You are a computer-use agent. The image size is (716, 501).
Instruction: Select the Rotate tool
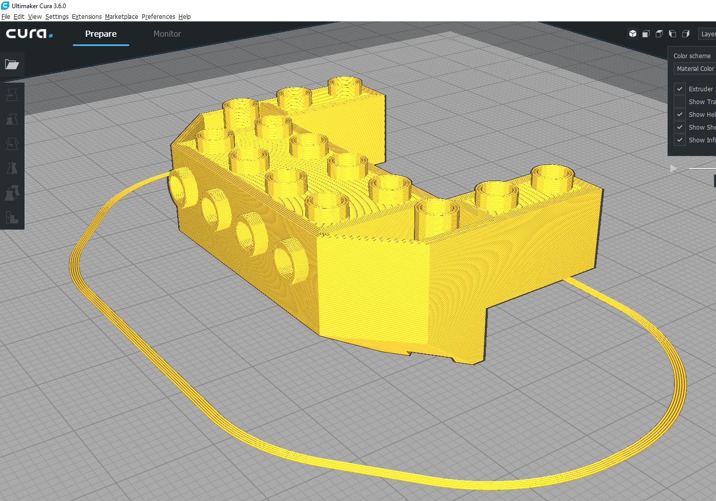coord(12,144)
